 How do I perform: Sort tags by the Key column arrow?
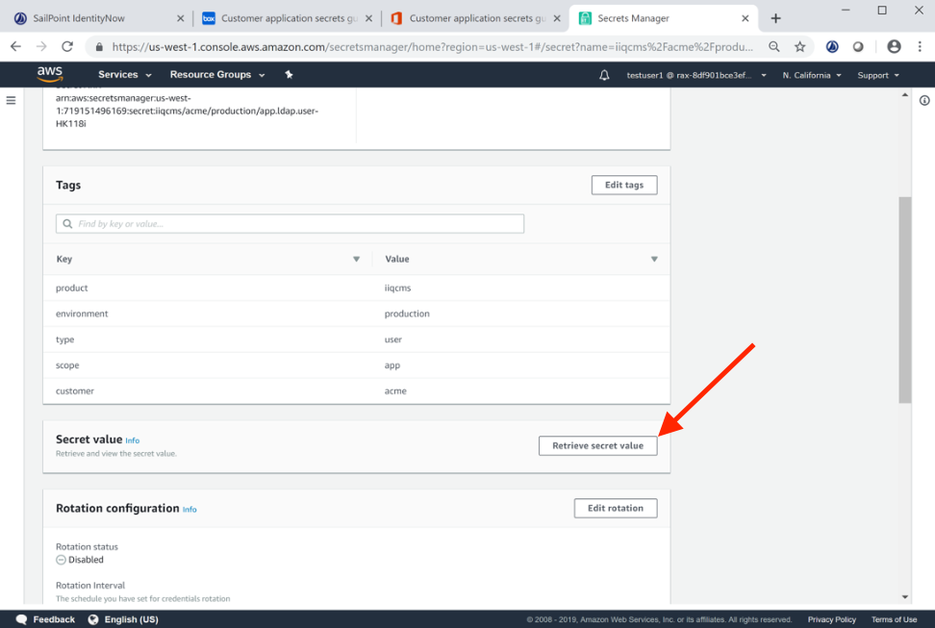(x=356, y=259)
